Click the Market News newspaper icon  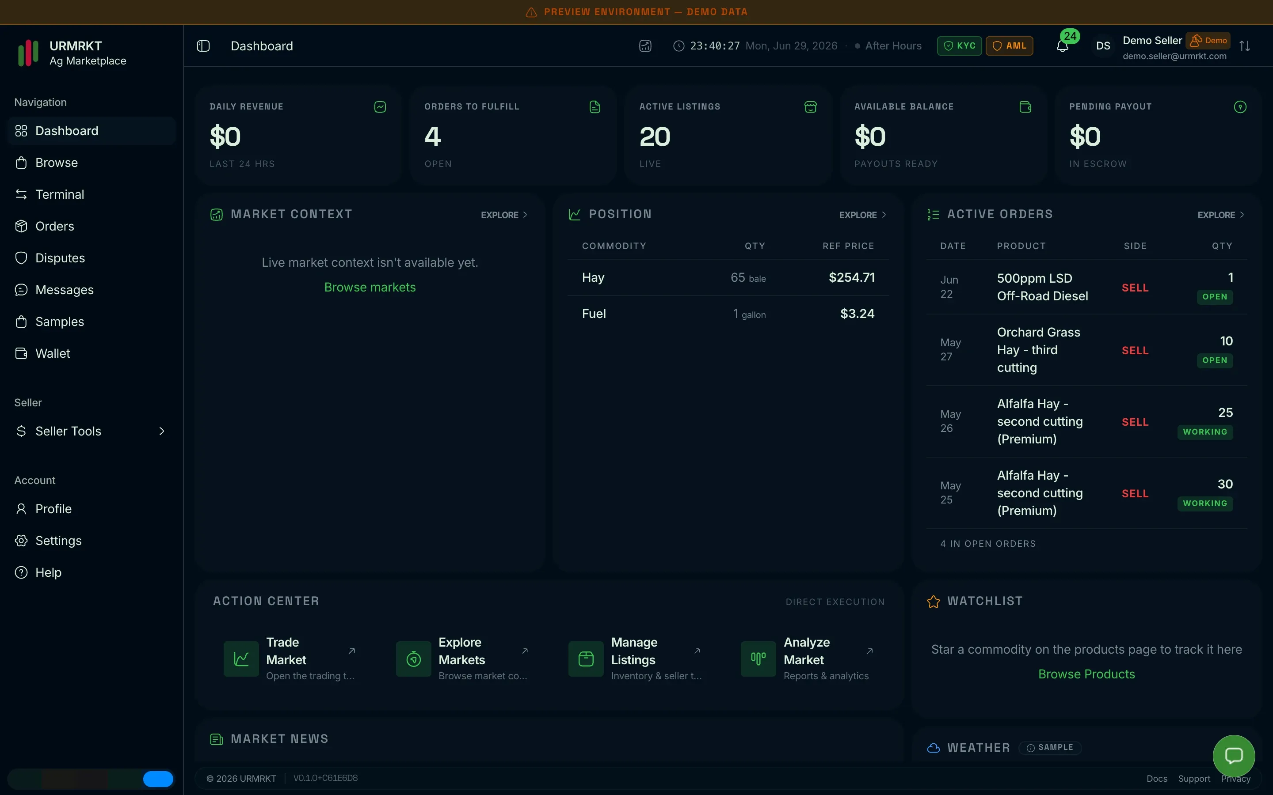click(216, 739)
